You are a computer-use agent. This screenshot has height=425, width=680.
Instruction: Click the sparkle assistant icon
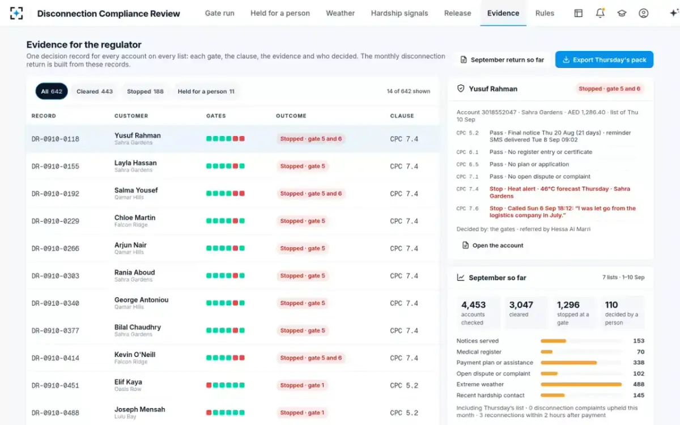(673, 13)
